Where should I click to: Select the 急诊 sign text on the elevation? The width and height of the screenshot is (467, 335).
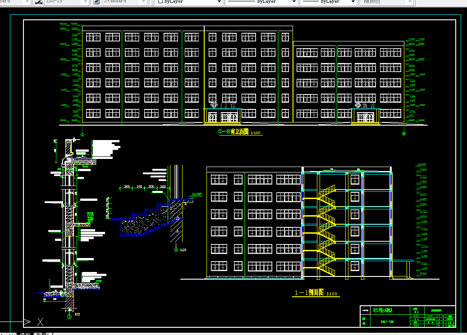point(369,106)
